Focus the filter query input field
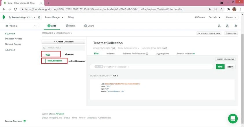Viewport: 244px width, 127px height. pos(151,67)
